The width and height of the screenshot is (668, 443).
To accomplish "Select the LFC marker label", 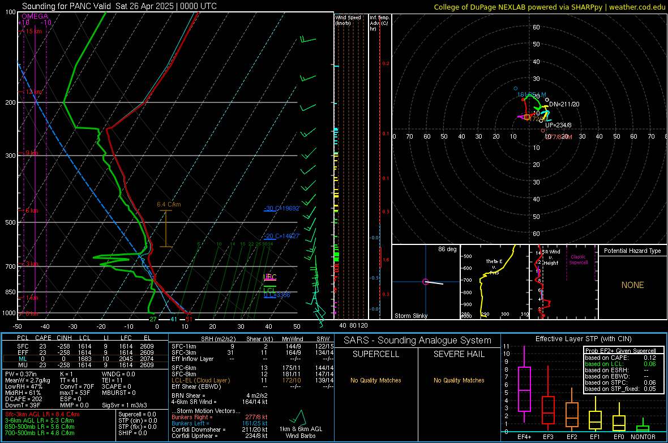I will [x=270, y=277].
